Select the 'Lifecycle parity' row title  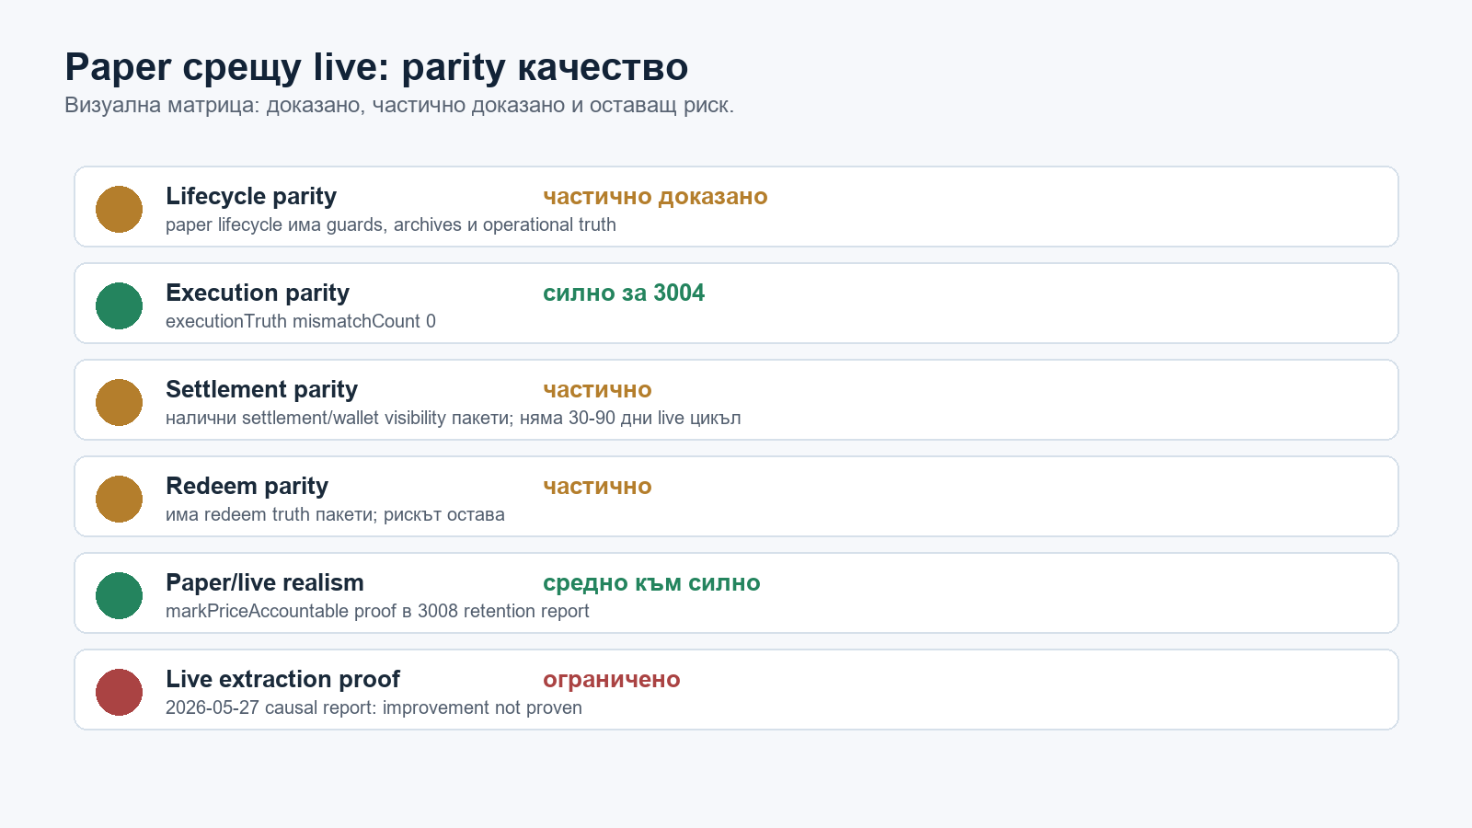(x=251, y=197)
